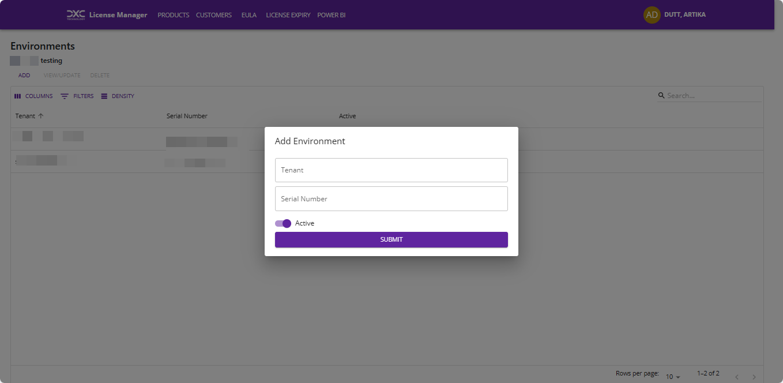Switch to the CUSTOMERS menu item
The width and height of the screenshot is (783, 383).
[213, 15]
